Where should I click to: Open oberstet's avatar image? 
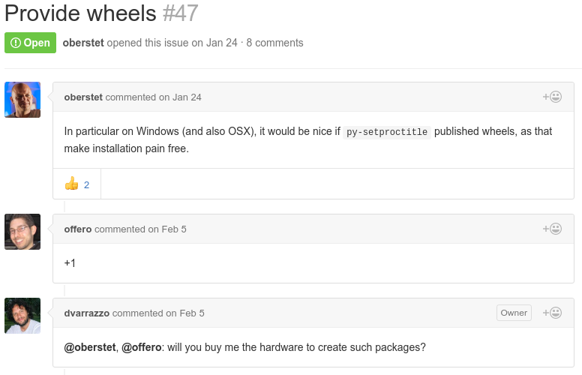(x=22, y=100)
